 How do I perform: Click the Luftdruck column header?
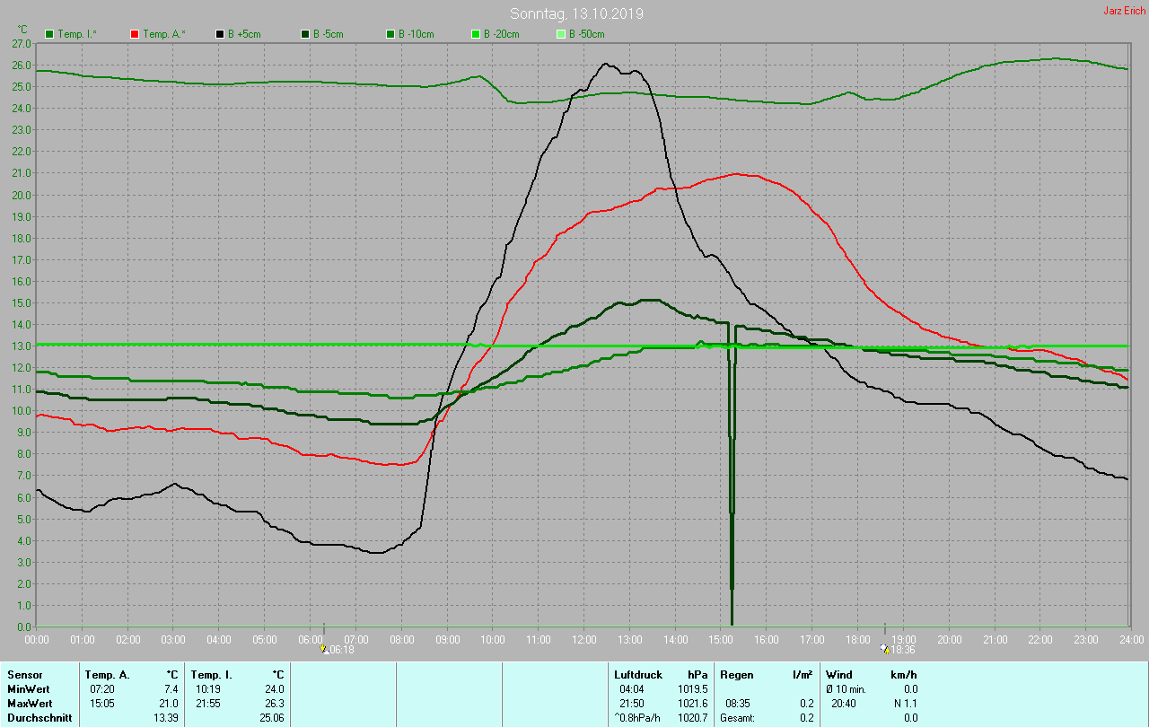636,674
